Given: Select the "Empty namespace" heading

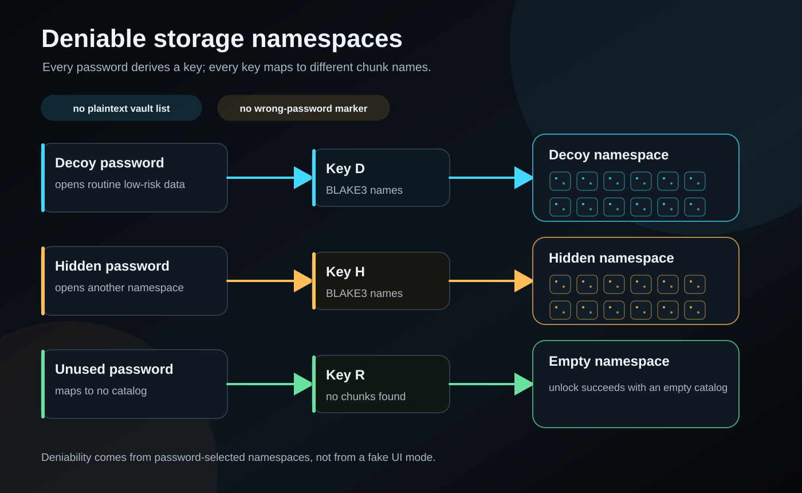Looking at the screenshot, I should pyautogui.click(x=609, y=361).
